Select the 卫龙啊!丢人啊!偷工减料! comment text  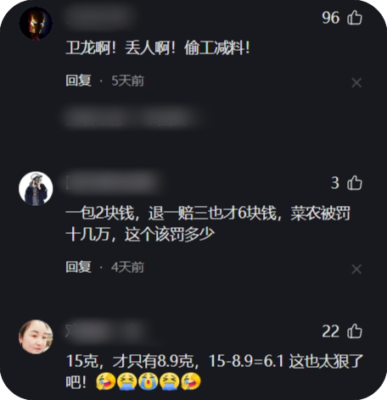158,47
